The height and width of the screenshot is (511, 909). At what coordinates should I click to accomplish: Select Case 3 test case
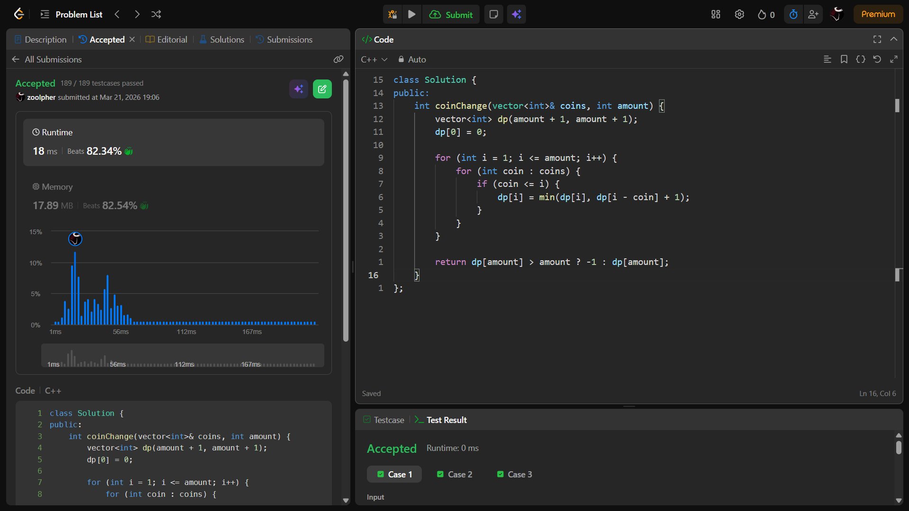click(514, 474)
